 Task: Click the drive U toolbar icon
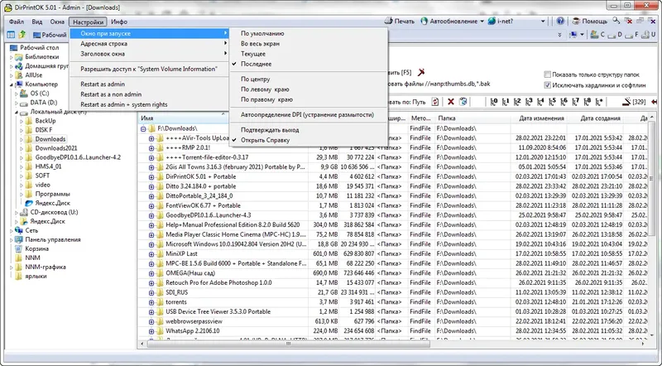pos(645,35)
